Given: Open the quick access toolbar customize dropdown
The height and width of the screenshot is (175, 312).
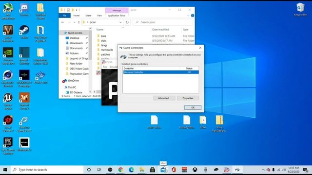Looking at the screenshot, I should (x=77, y=10).
